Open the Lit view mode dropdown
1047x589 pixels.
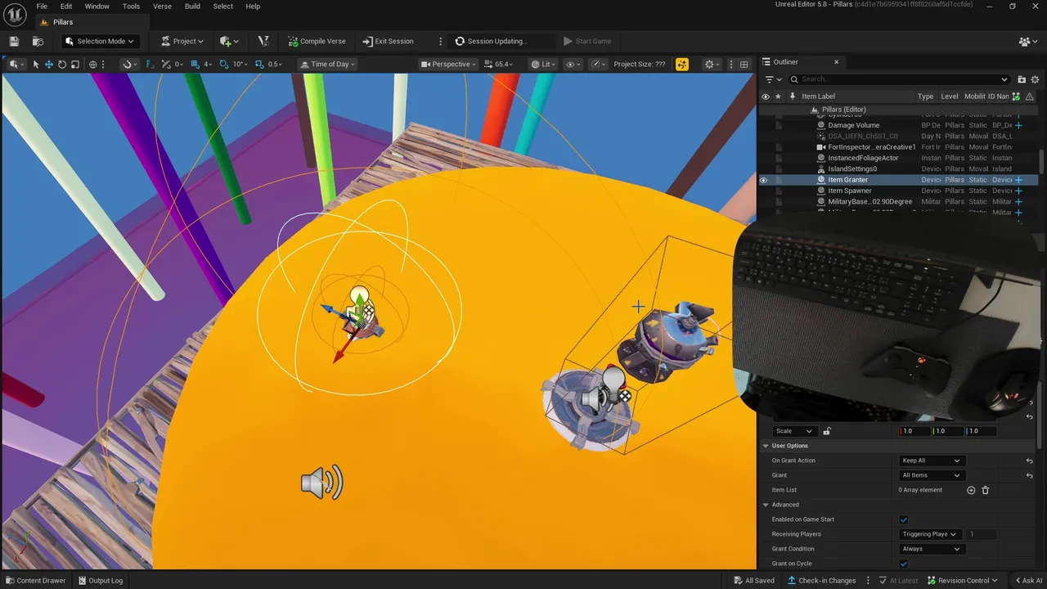tap(544, 64)
